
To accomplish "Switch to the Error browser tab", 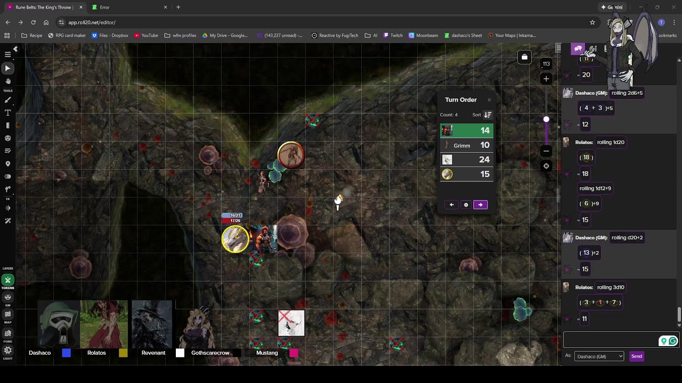I will click(x=128, y=7).
